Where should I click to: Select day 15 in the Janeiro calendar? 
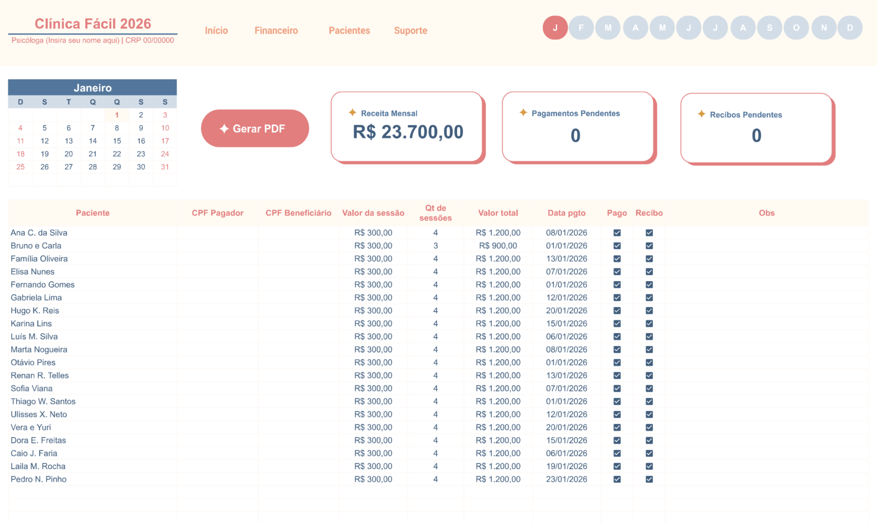[x=116, y=141]
